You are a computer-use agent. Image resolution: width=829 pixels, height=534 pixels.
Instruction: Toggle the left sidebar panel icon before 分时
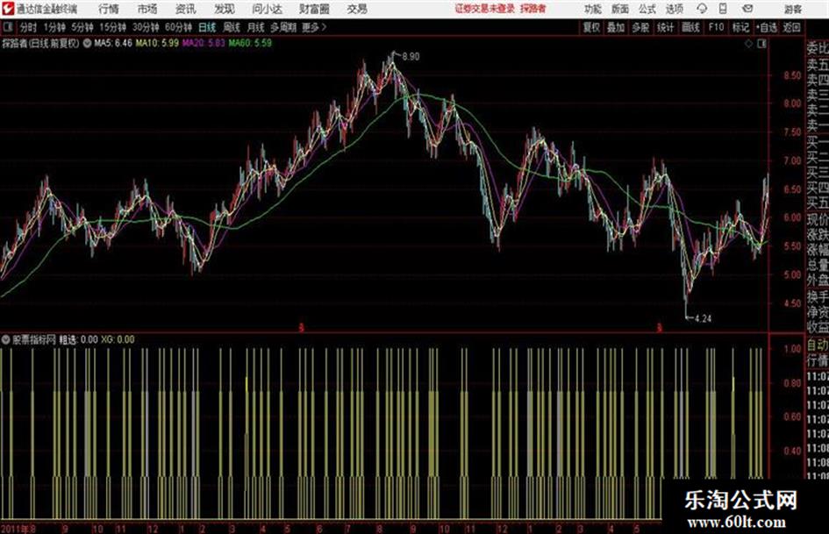[x=7, y=27]
